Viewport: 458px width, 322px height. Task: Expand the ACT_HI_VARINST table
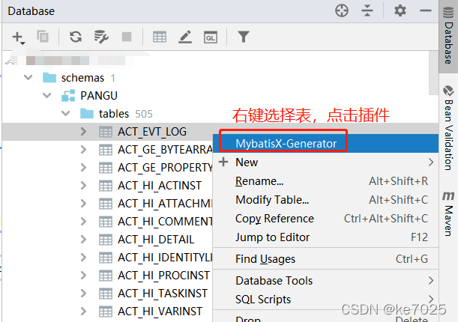[x=83, y=312]
